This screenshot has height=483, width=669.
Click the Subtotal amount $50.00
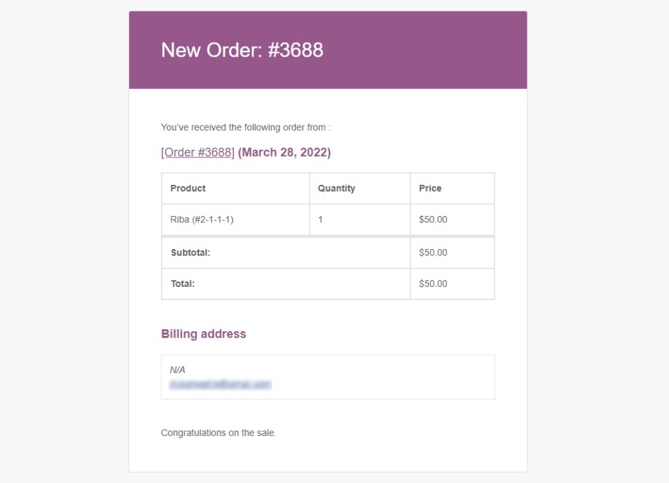[433, 253]
